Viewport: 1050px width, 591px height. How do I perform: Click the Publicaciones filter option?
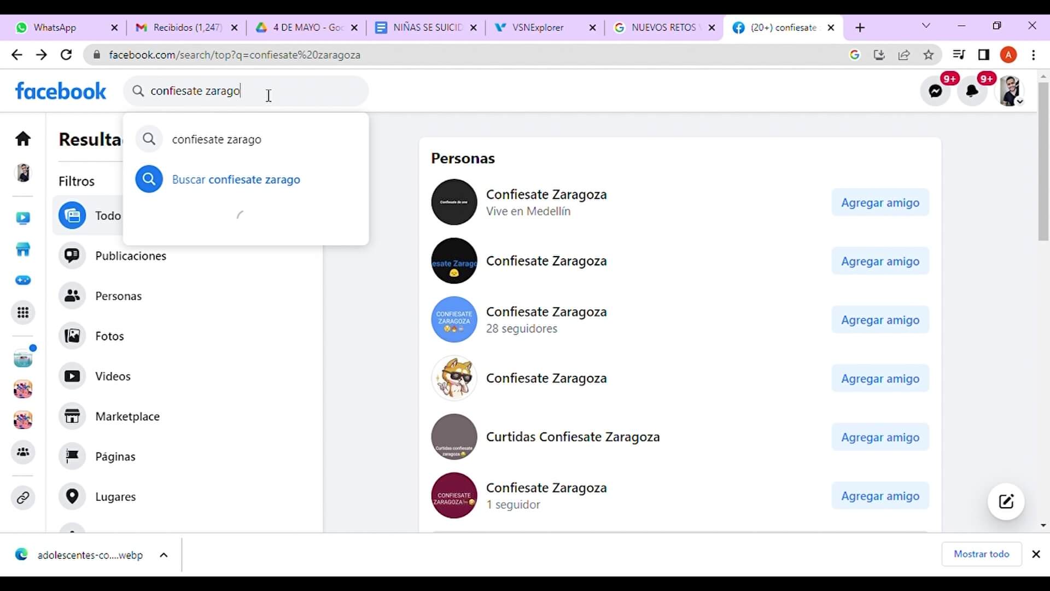coord(131,256)
